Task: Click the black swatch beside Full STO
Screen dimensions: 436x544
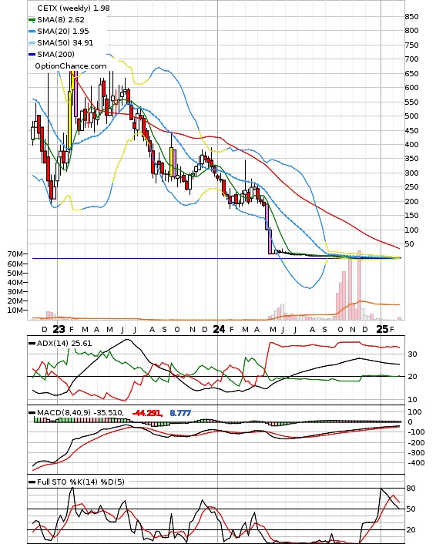Action: [x=32, y=482]
